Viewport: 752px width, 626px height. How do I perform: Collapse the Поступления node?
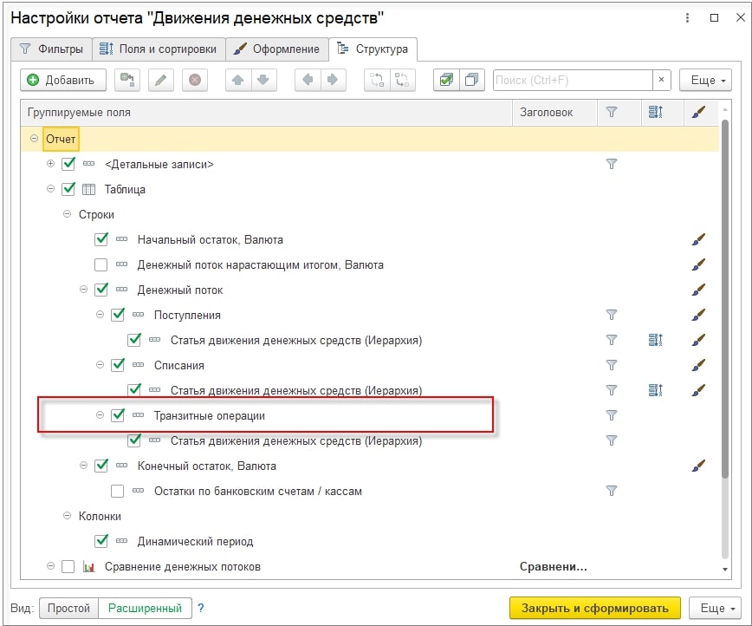pyautogui.click(x=100, y=315)
